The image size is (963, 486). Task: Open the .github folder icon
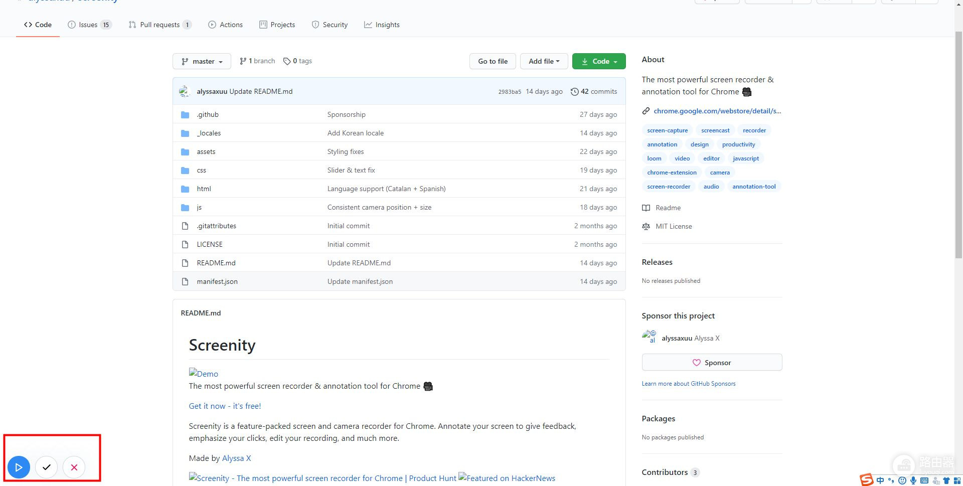tap(185, 115)
